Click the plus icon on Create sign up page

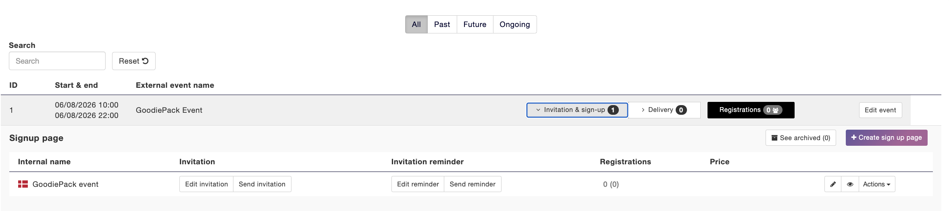click(x=853, y=137)
